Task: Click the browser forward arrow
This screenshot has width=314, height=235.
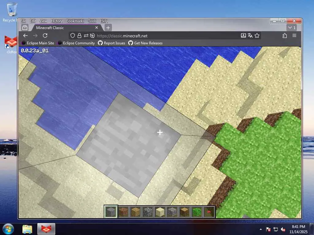Action: (35, 35)
